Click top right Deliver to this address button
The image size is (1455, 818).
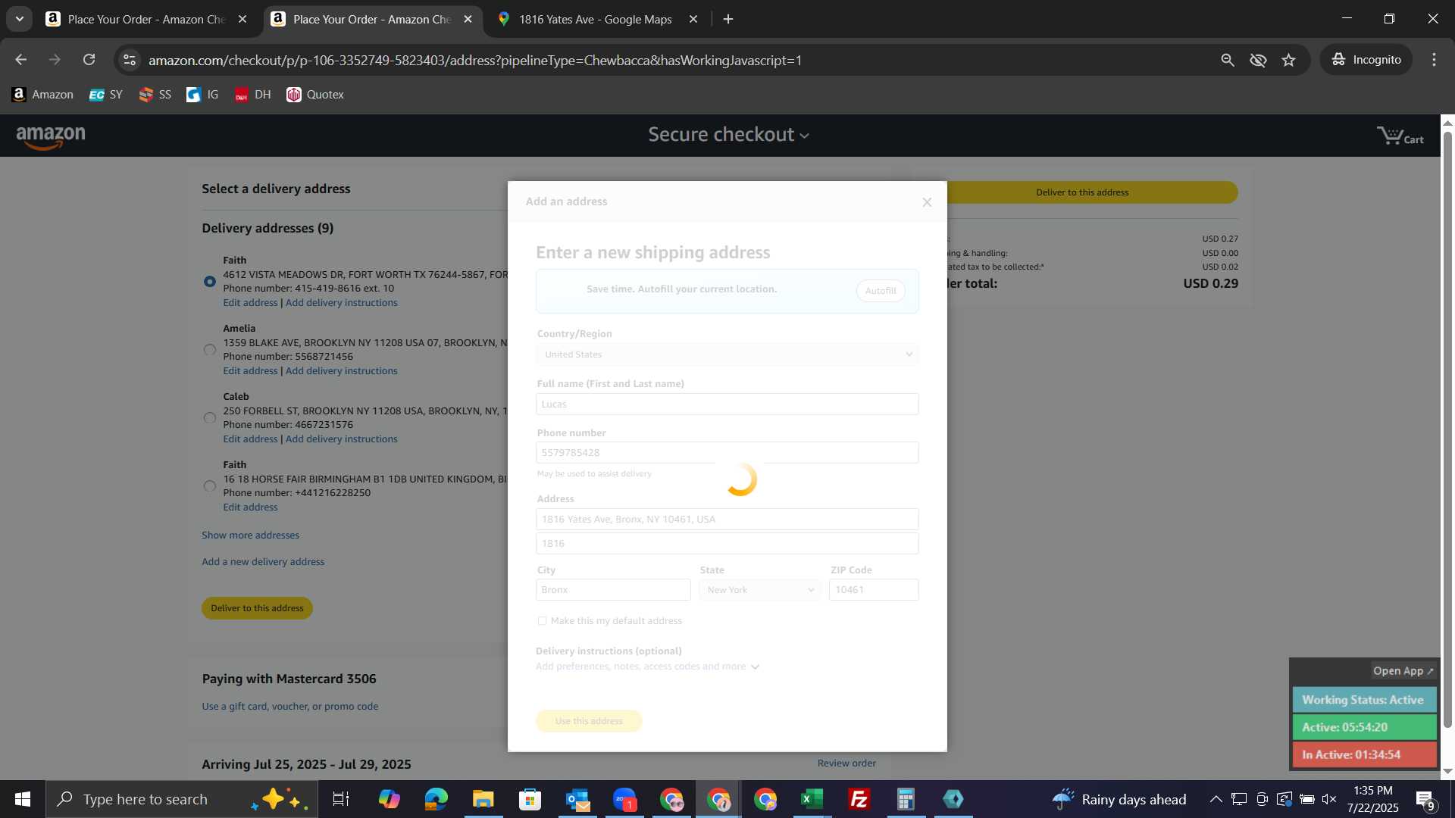(1091, 192)
